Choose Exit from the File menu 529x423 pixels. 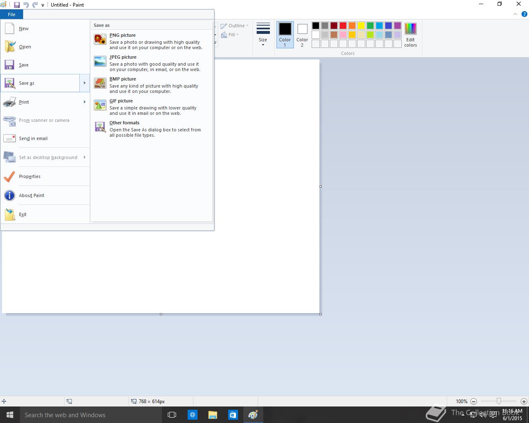(45, 214)
